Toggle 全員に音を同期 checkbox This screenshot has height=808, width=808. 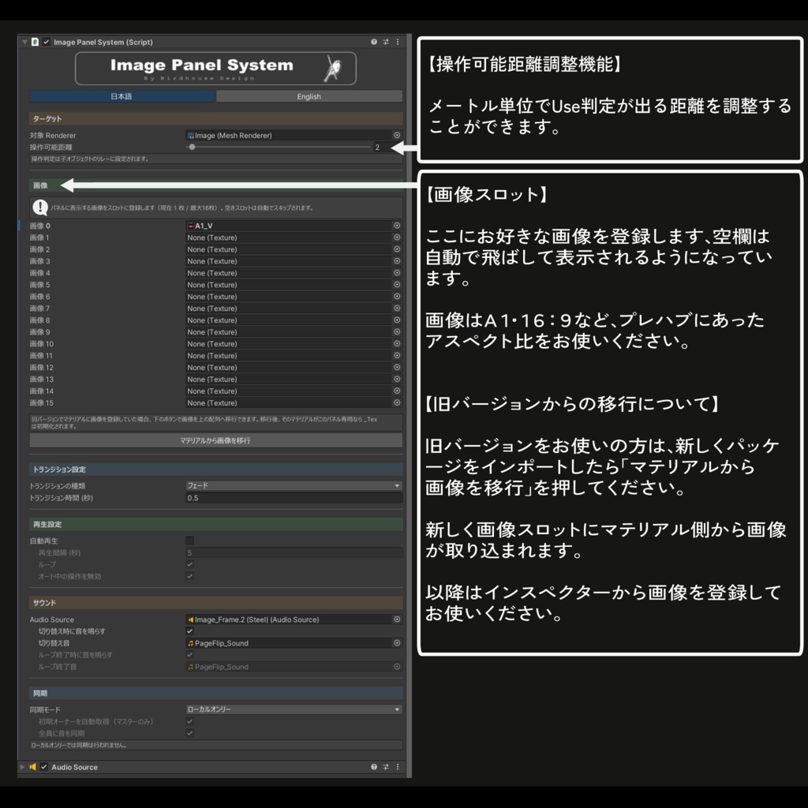(x=189, y=733)
